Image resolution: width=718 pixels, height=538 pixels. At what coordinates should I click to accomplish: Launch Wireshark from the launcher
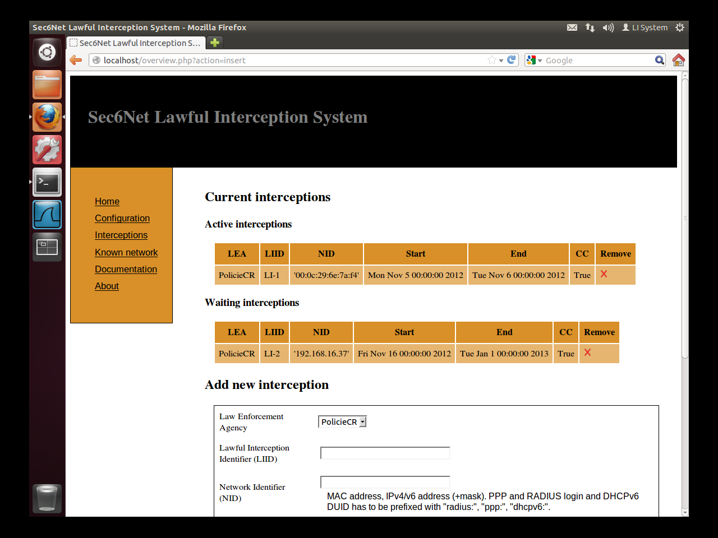coord(47,215)
